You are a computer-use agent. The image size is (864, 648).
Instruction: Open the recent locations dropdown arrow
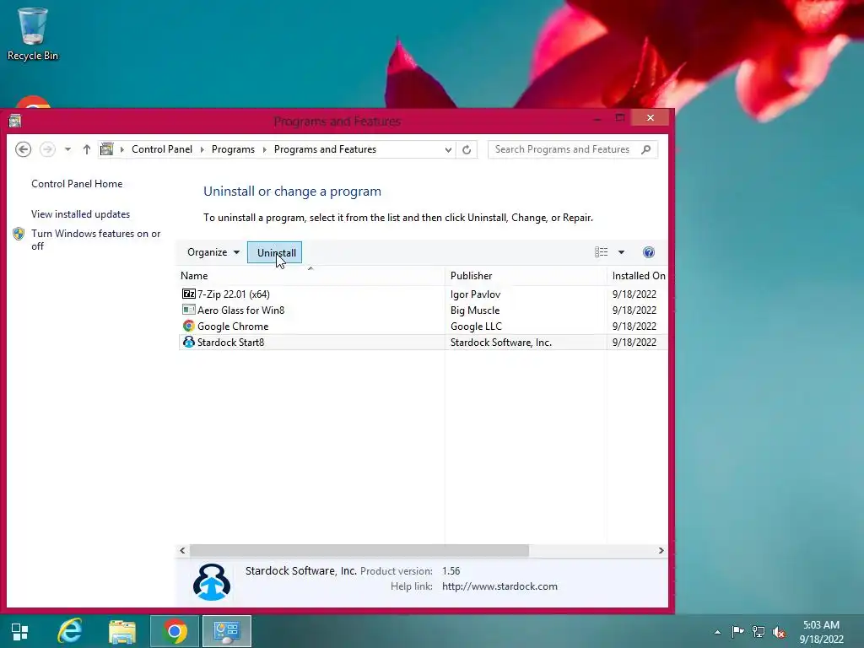click(67, 149)
